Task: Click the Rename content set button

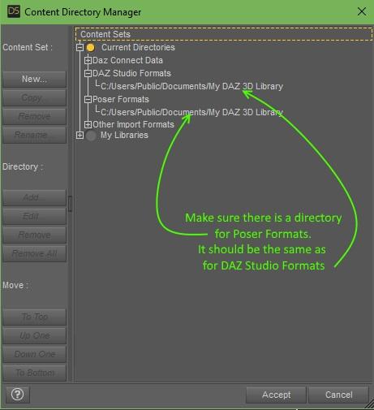Action: pyautogui.click(x=34, y=135)
